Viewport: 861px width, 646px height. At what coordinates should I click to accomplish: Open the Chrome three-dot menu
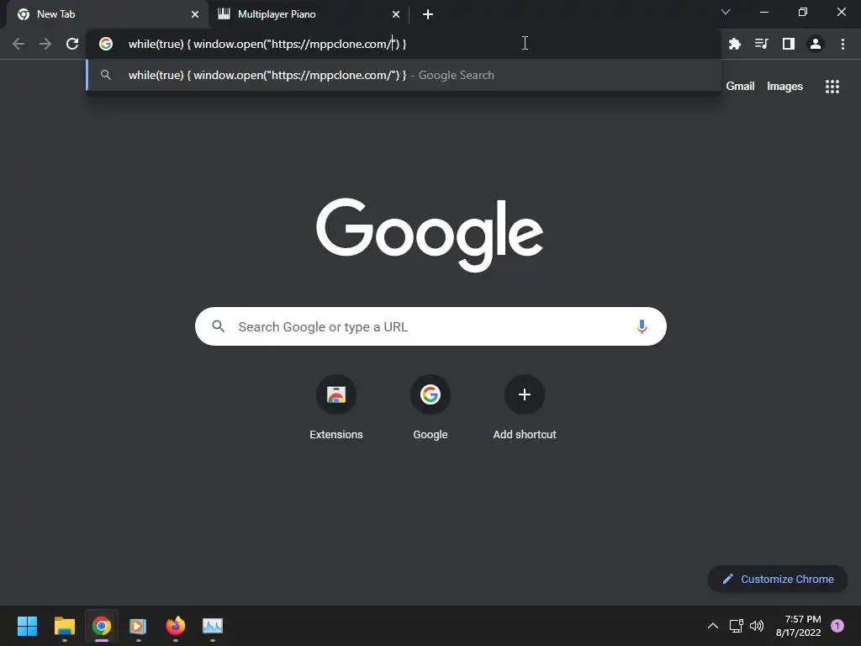point(843,44)
